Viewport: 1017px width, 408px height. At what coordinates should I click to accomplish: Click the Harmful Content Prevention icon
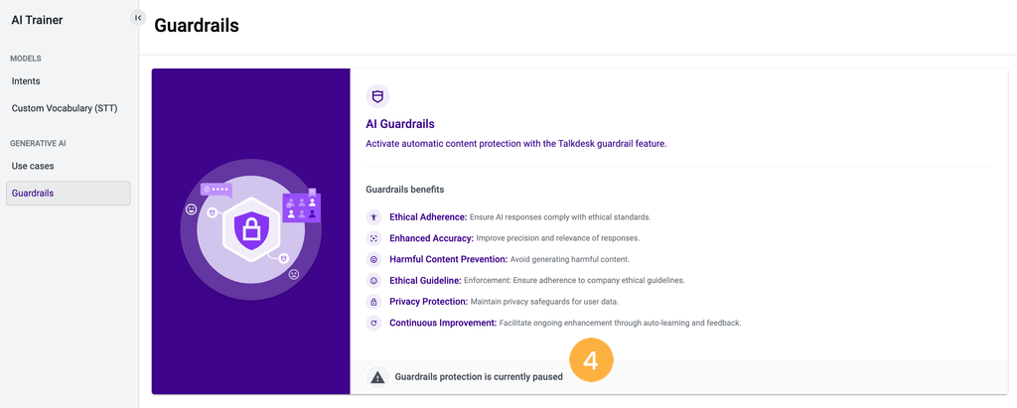coord(373,259)
